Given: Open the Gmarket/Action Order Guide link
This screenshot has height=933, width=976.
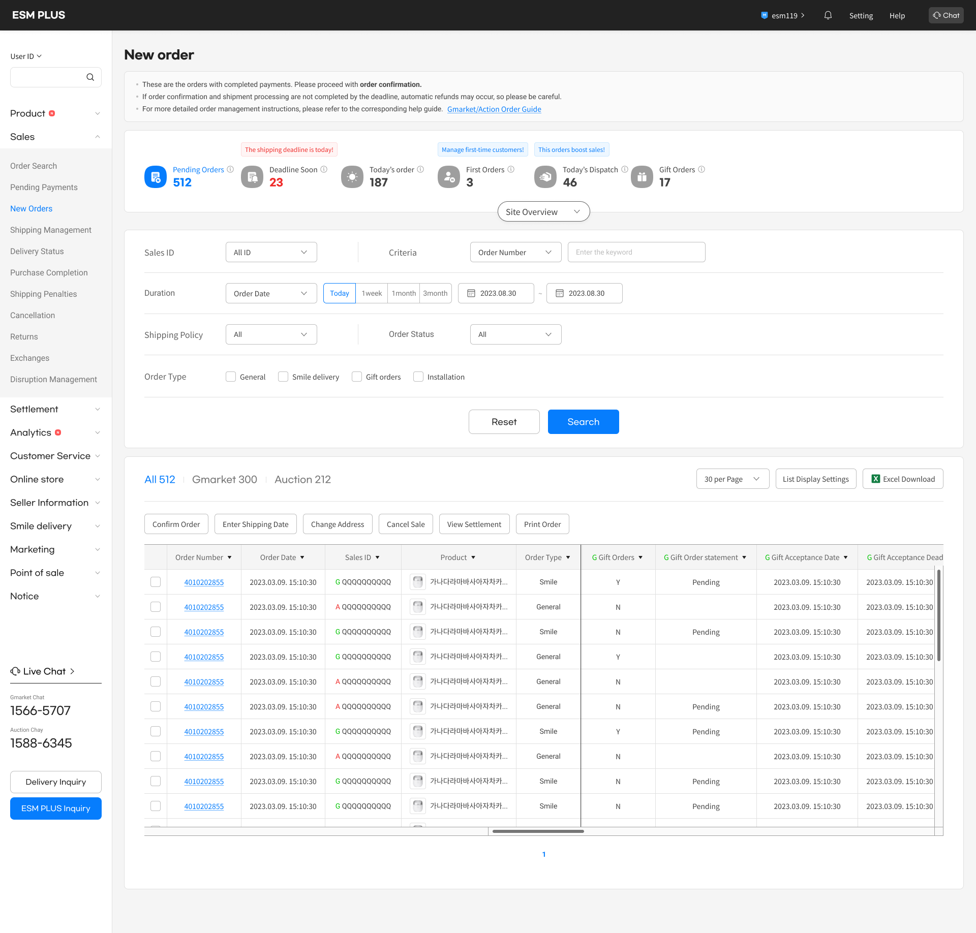Looking at the screenshot, I should [x=494, y=109].
